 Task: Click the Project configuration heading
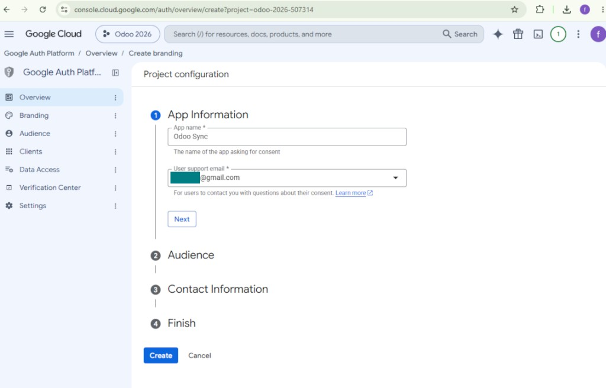click(x=186, y=74)
